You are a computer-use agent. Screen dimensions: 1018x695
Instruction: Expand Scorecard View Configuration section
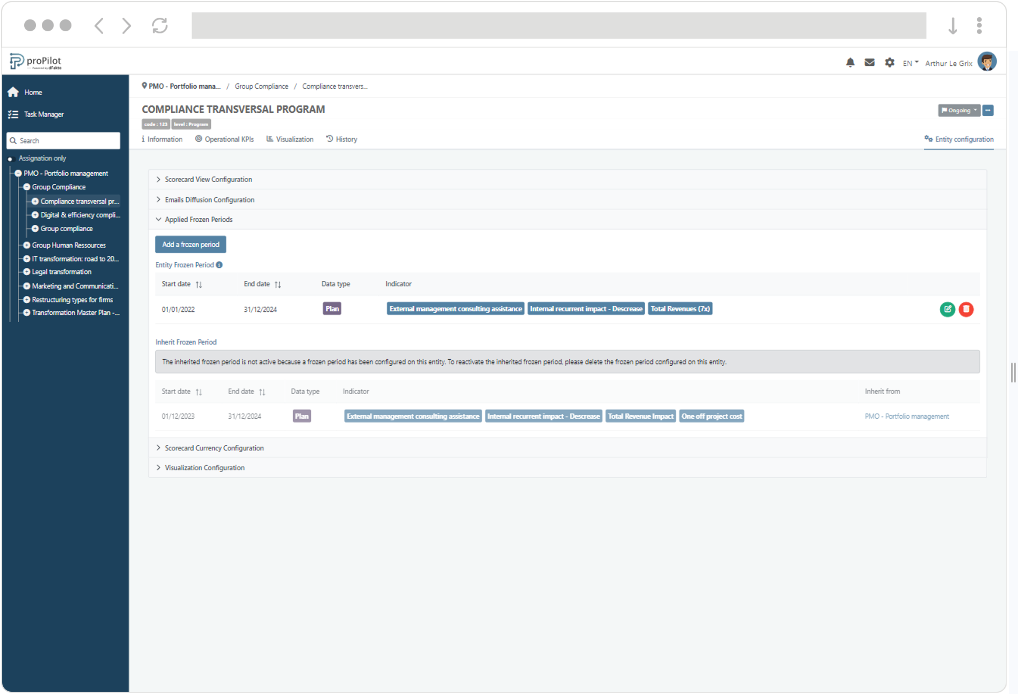click(x=208, y=180)
